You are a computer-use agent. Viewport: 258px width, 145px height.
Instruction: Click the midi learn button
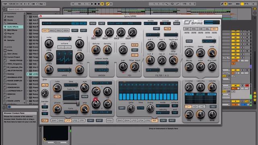pyautogui.click(x=177, y=23)
